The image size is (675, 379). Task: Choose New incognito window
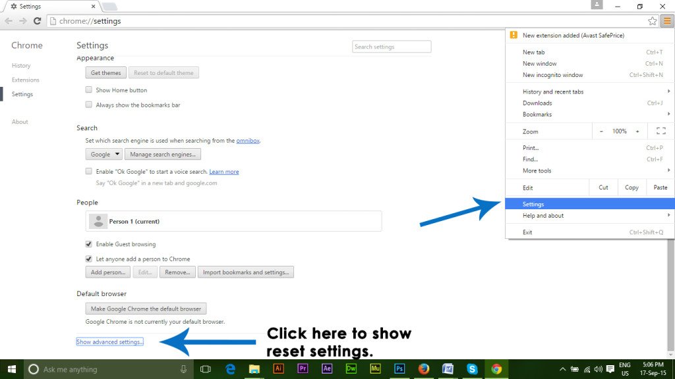pos(590,75)
